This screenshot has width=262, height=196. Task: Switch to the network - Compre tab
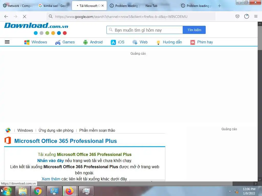click(18, 6)
